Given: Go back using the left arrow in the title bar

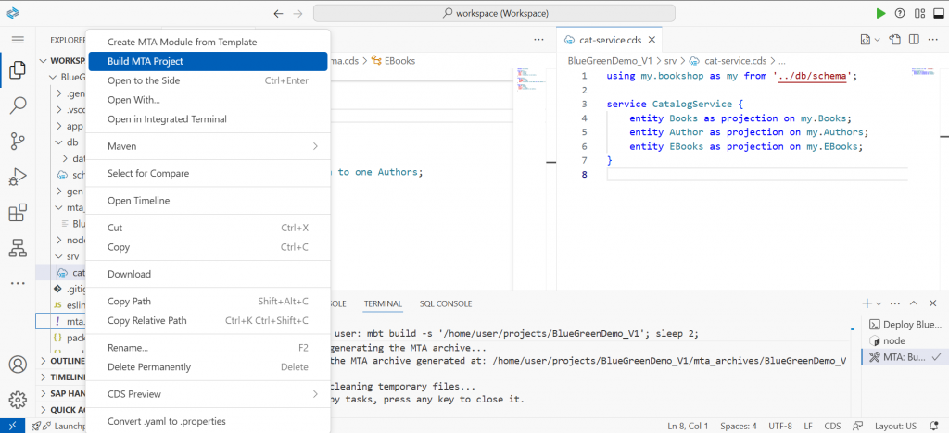Looking at the screenshot, I should tap(278, 13).
